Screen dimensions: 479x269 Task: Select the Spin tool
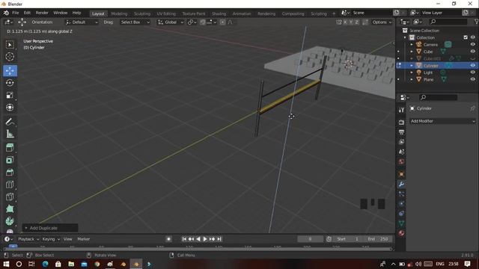10,221
